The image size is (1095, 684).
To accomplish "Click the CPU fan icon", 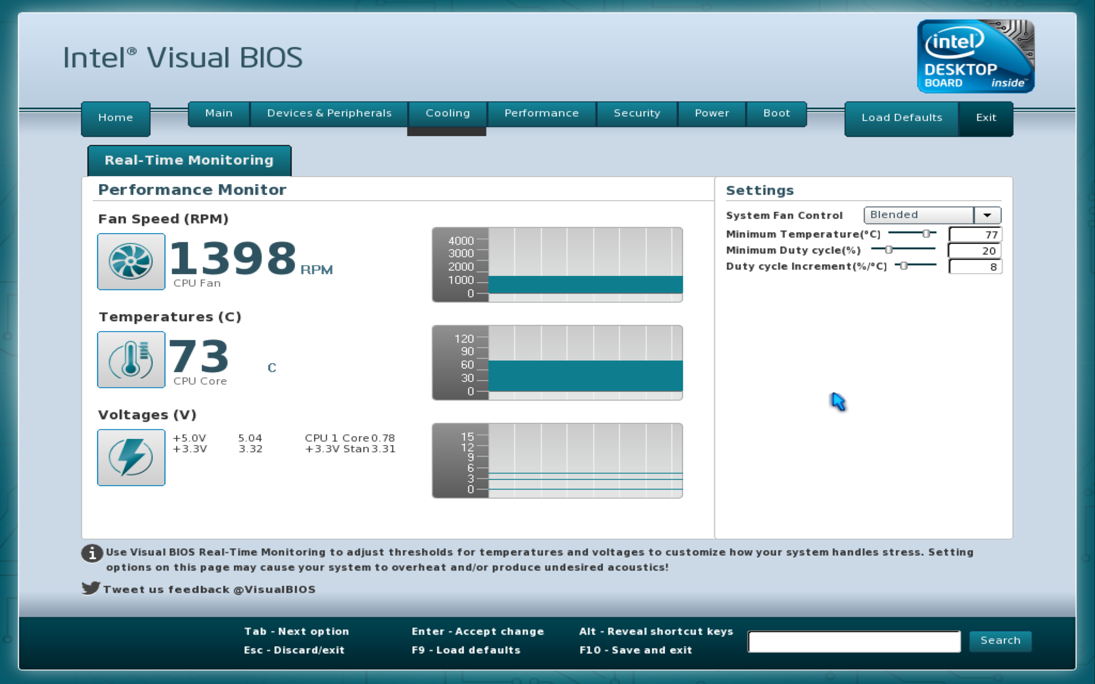I will tap(131, 262).
